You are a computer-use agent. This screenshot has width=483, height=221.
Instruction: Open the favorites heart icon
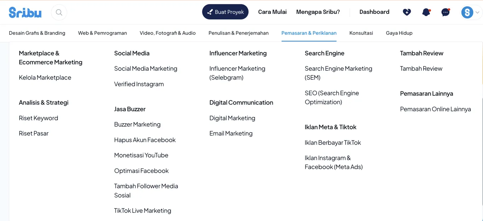tap(407, 12)
